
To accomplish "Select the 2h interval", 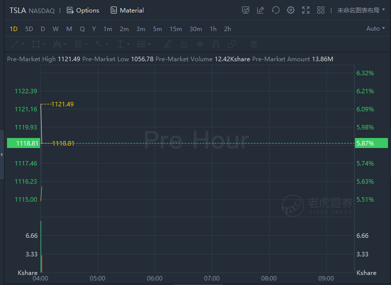I will (228, 29).
